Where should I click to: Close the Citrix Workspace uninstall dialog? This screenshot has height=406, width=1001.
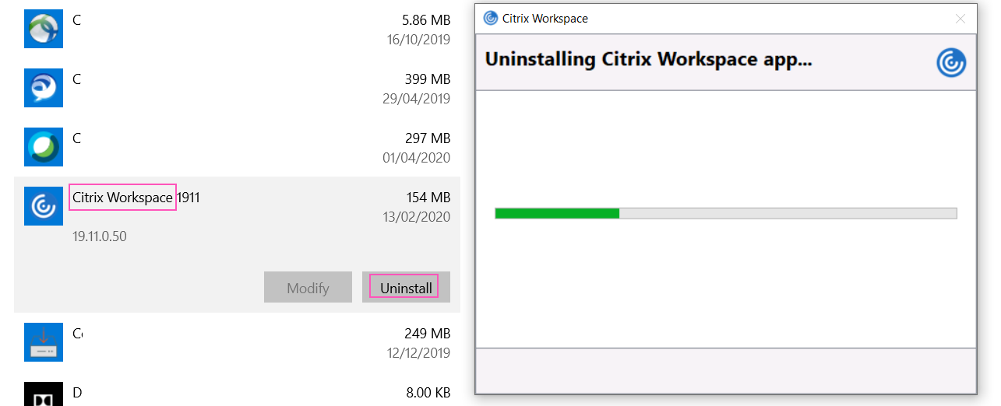960,19
